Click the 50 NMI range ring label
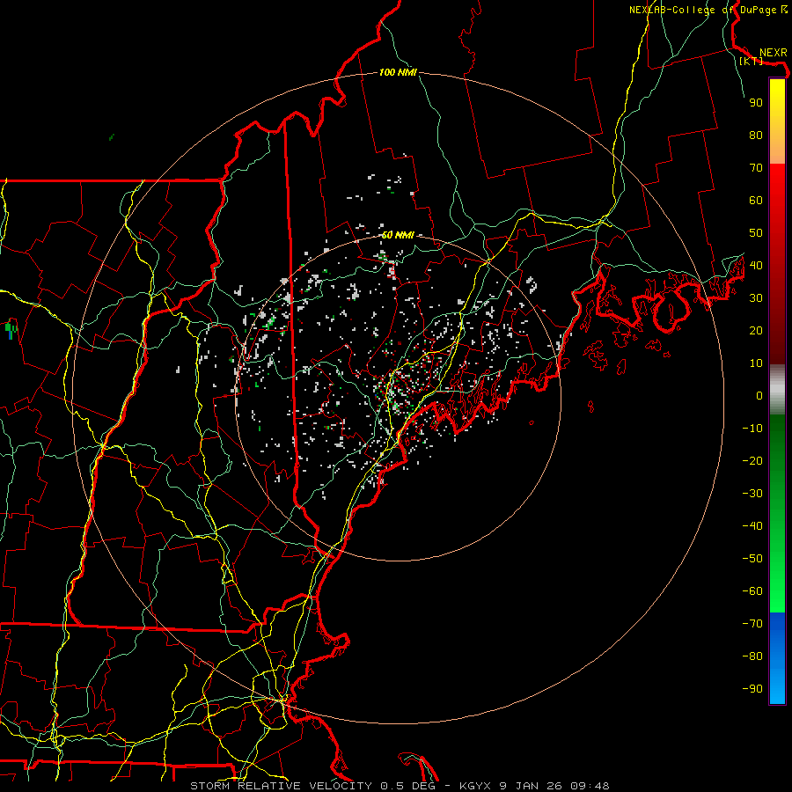Image resolution: width=792 pixels, height=792 pixels. [x=398, y=235]
